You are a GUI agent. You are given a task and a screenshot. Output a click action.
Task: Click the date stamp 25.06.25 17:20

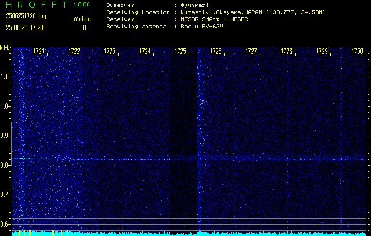click(x=25, y=28)
